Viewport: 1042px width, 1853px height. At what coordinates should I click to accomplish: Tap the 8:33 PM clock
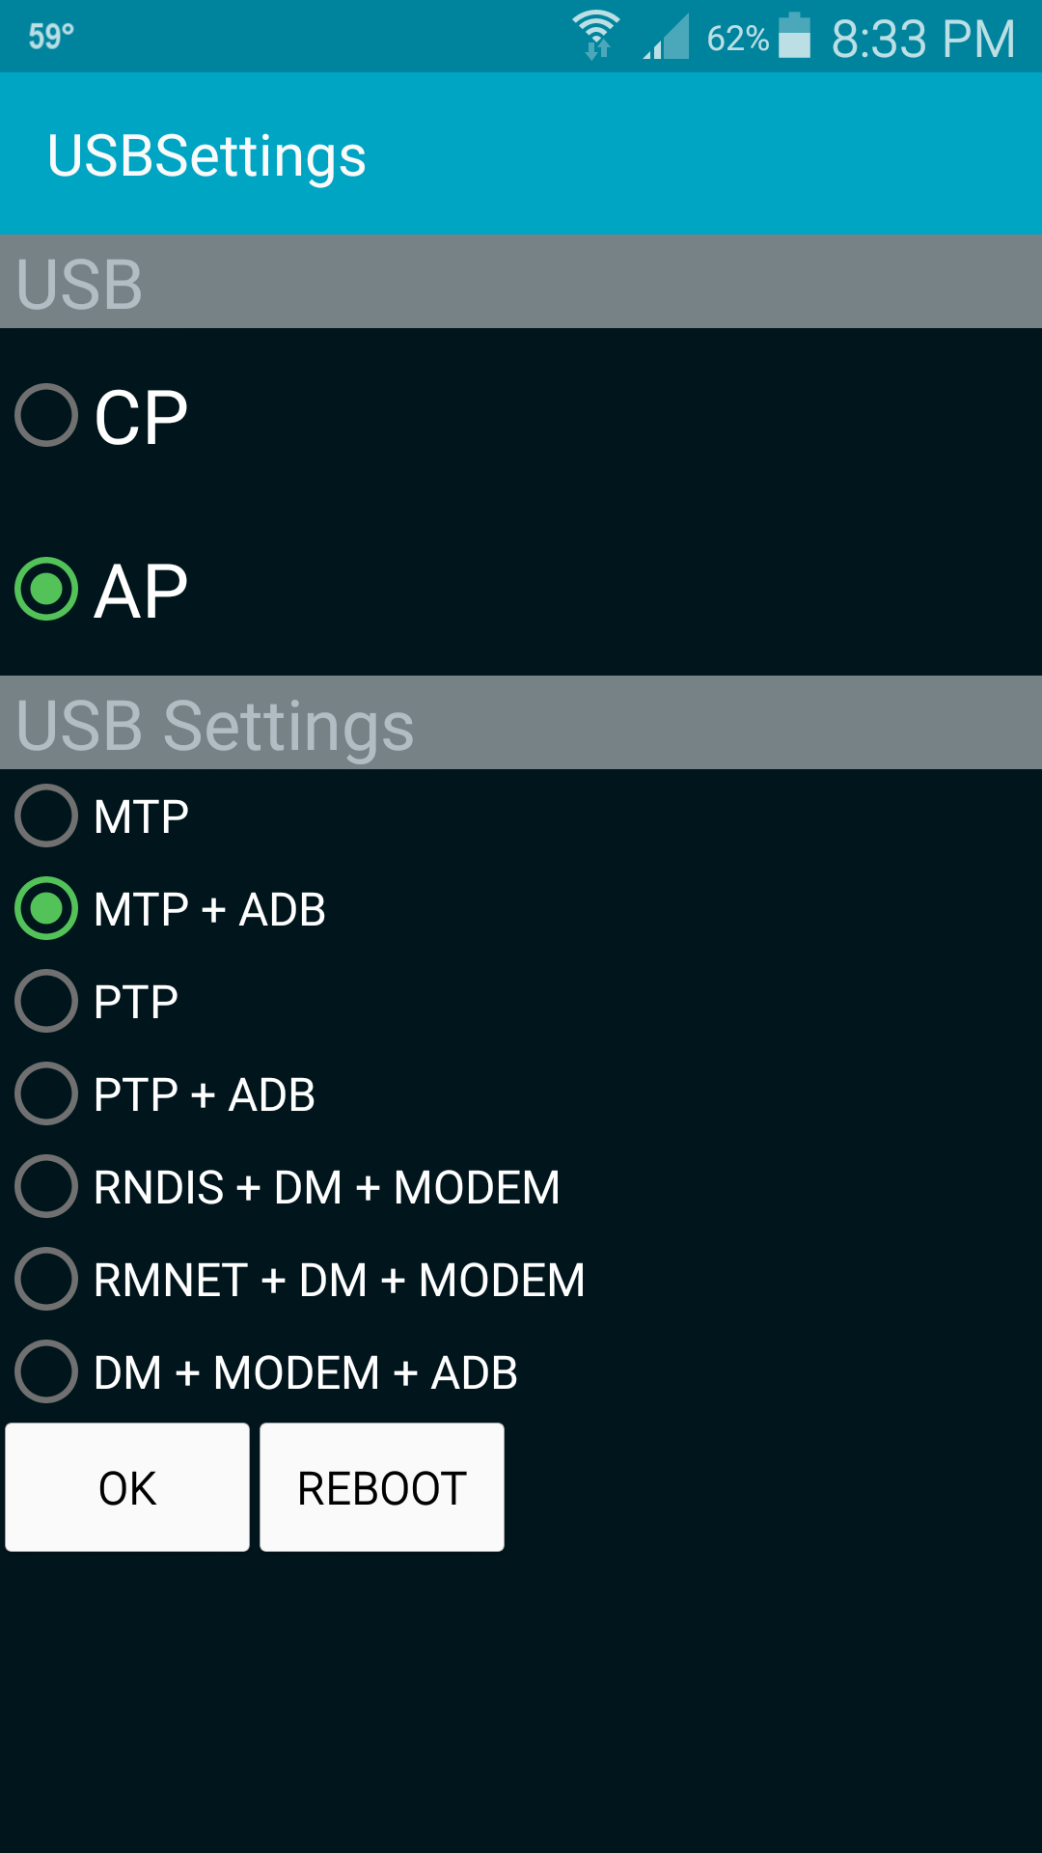(922, 39)
